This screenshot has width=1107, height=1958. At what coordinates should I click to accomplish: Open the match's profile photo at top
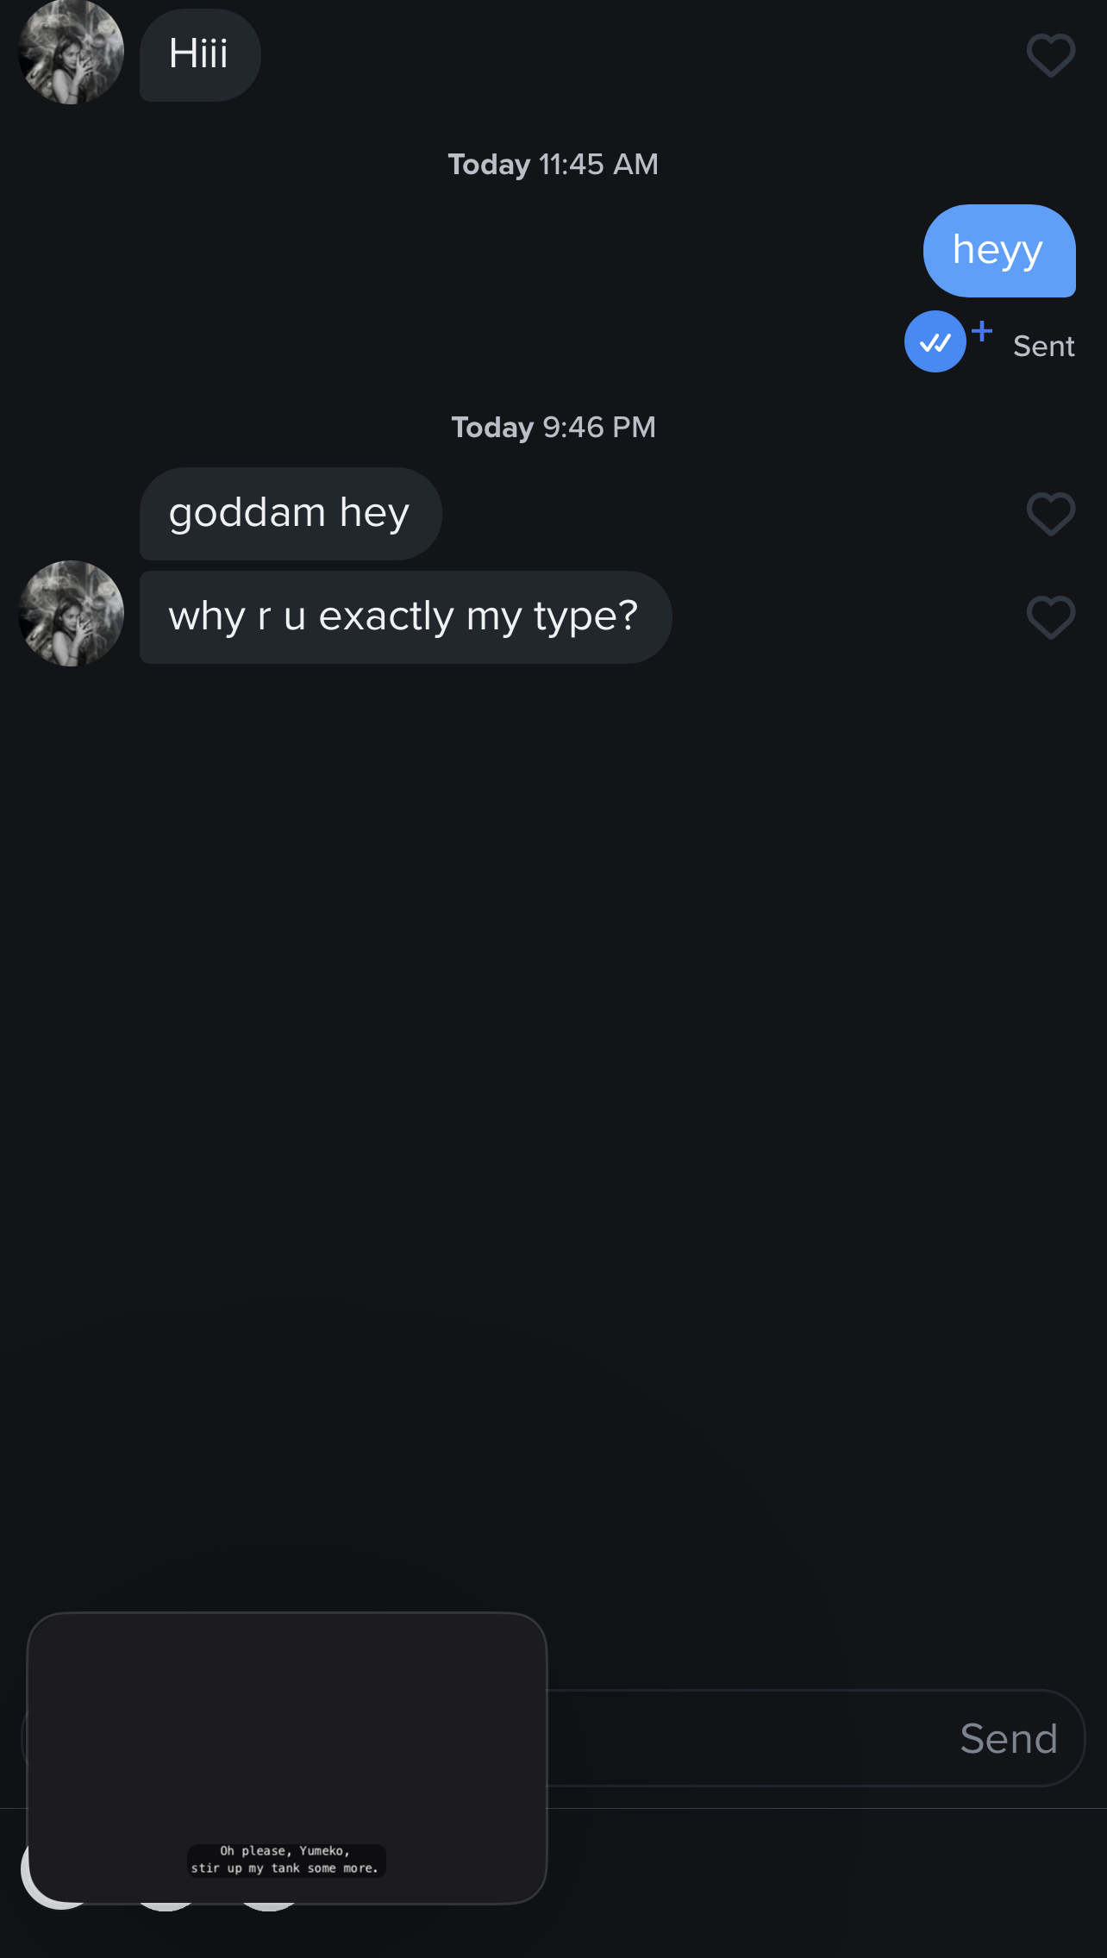tap(71, 52)
